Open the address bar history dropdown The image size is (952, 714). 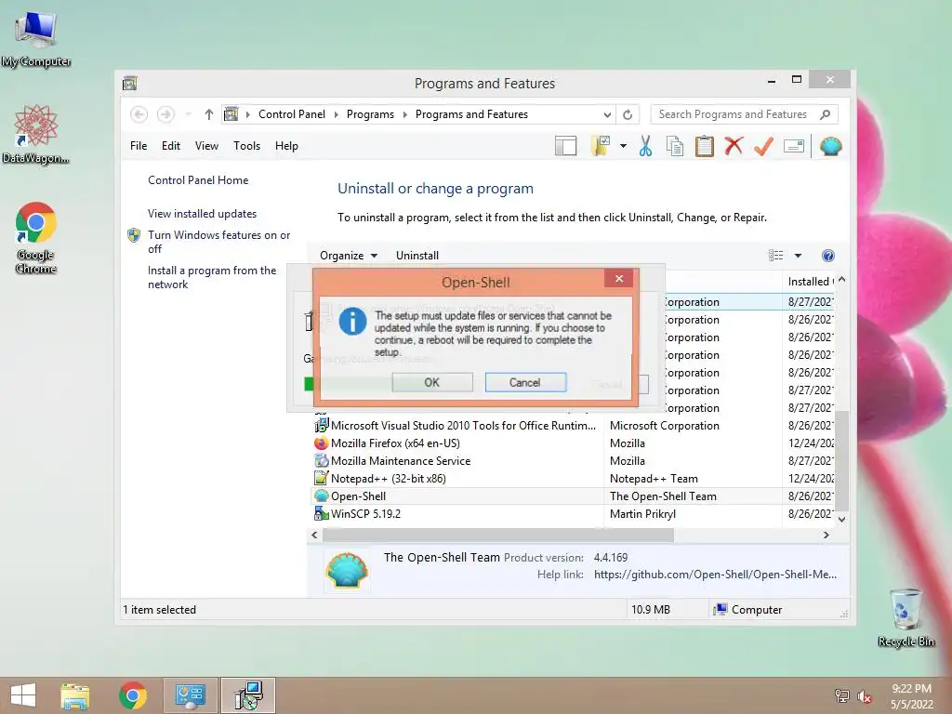[x=606, y=114]
